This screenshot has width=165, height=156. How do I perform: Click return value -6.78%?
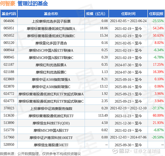pos(158,57)
